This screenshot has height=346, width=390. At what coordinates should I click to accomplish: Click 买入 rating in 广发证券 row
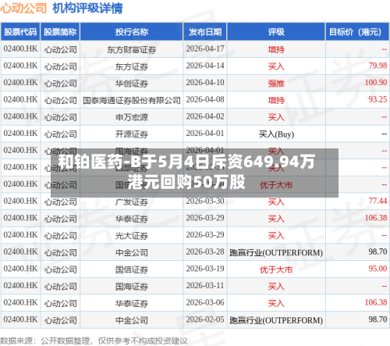click(276, 202)
